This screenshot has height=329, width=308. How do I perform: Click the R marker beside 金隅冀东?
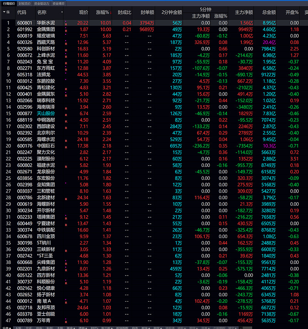(66, 96)
